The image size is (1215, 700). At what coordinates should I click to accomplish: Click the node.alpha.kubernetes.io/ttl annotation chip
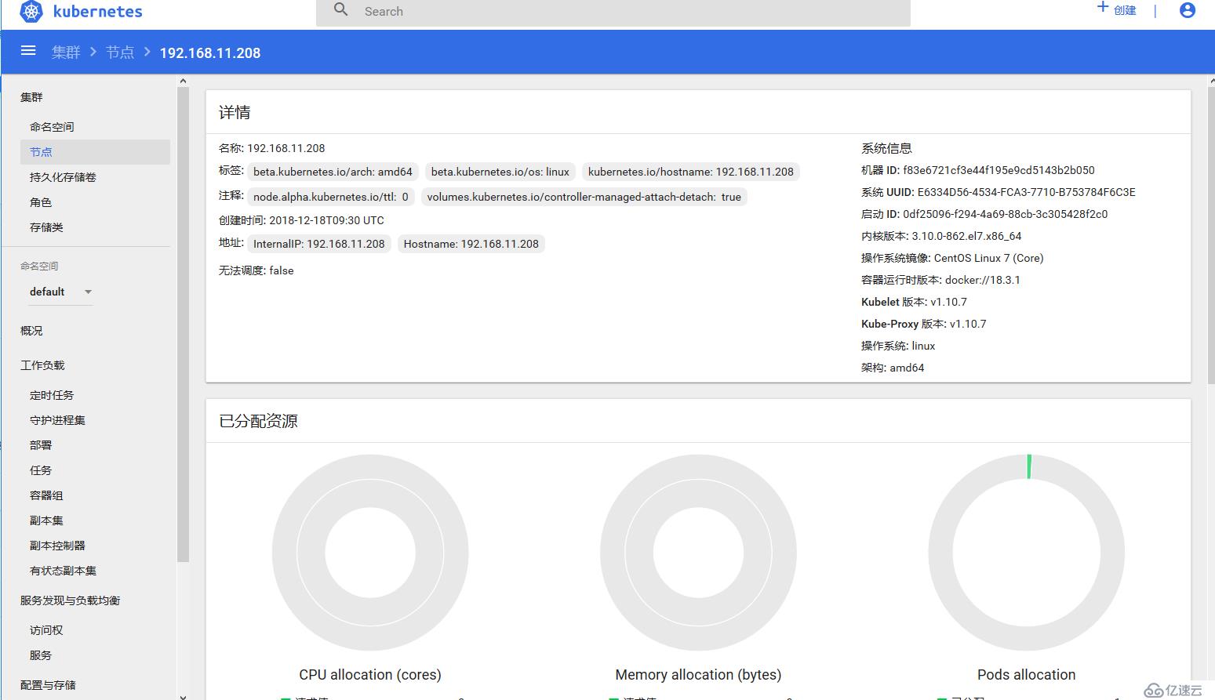pos(331,197)
